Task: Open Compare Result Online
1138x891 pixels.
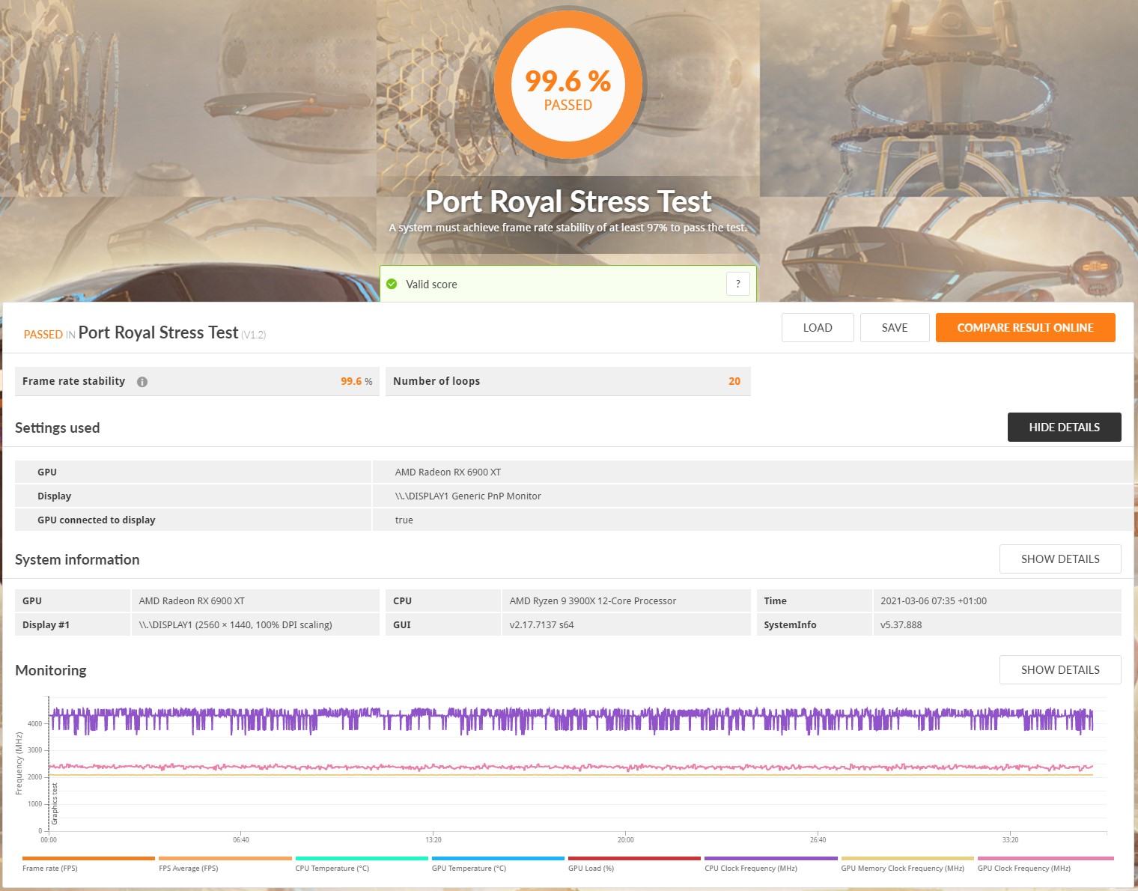Action: (x=1025, y=328)
